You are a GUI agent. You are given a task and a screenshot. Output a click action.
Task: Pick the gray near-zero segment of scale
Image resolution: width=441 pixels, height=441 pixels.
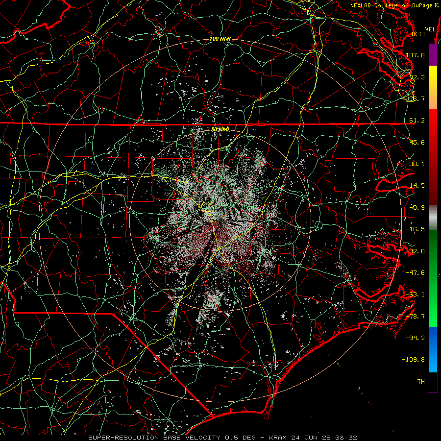[433, 218]
